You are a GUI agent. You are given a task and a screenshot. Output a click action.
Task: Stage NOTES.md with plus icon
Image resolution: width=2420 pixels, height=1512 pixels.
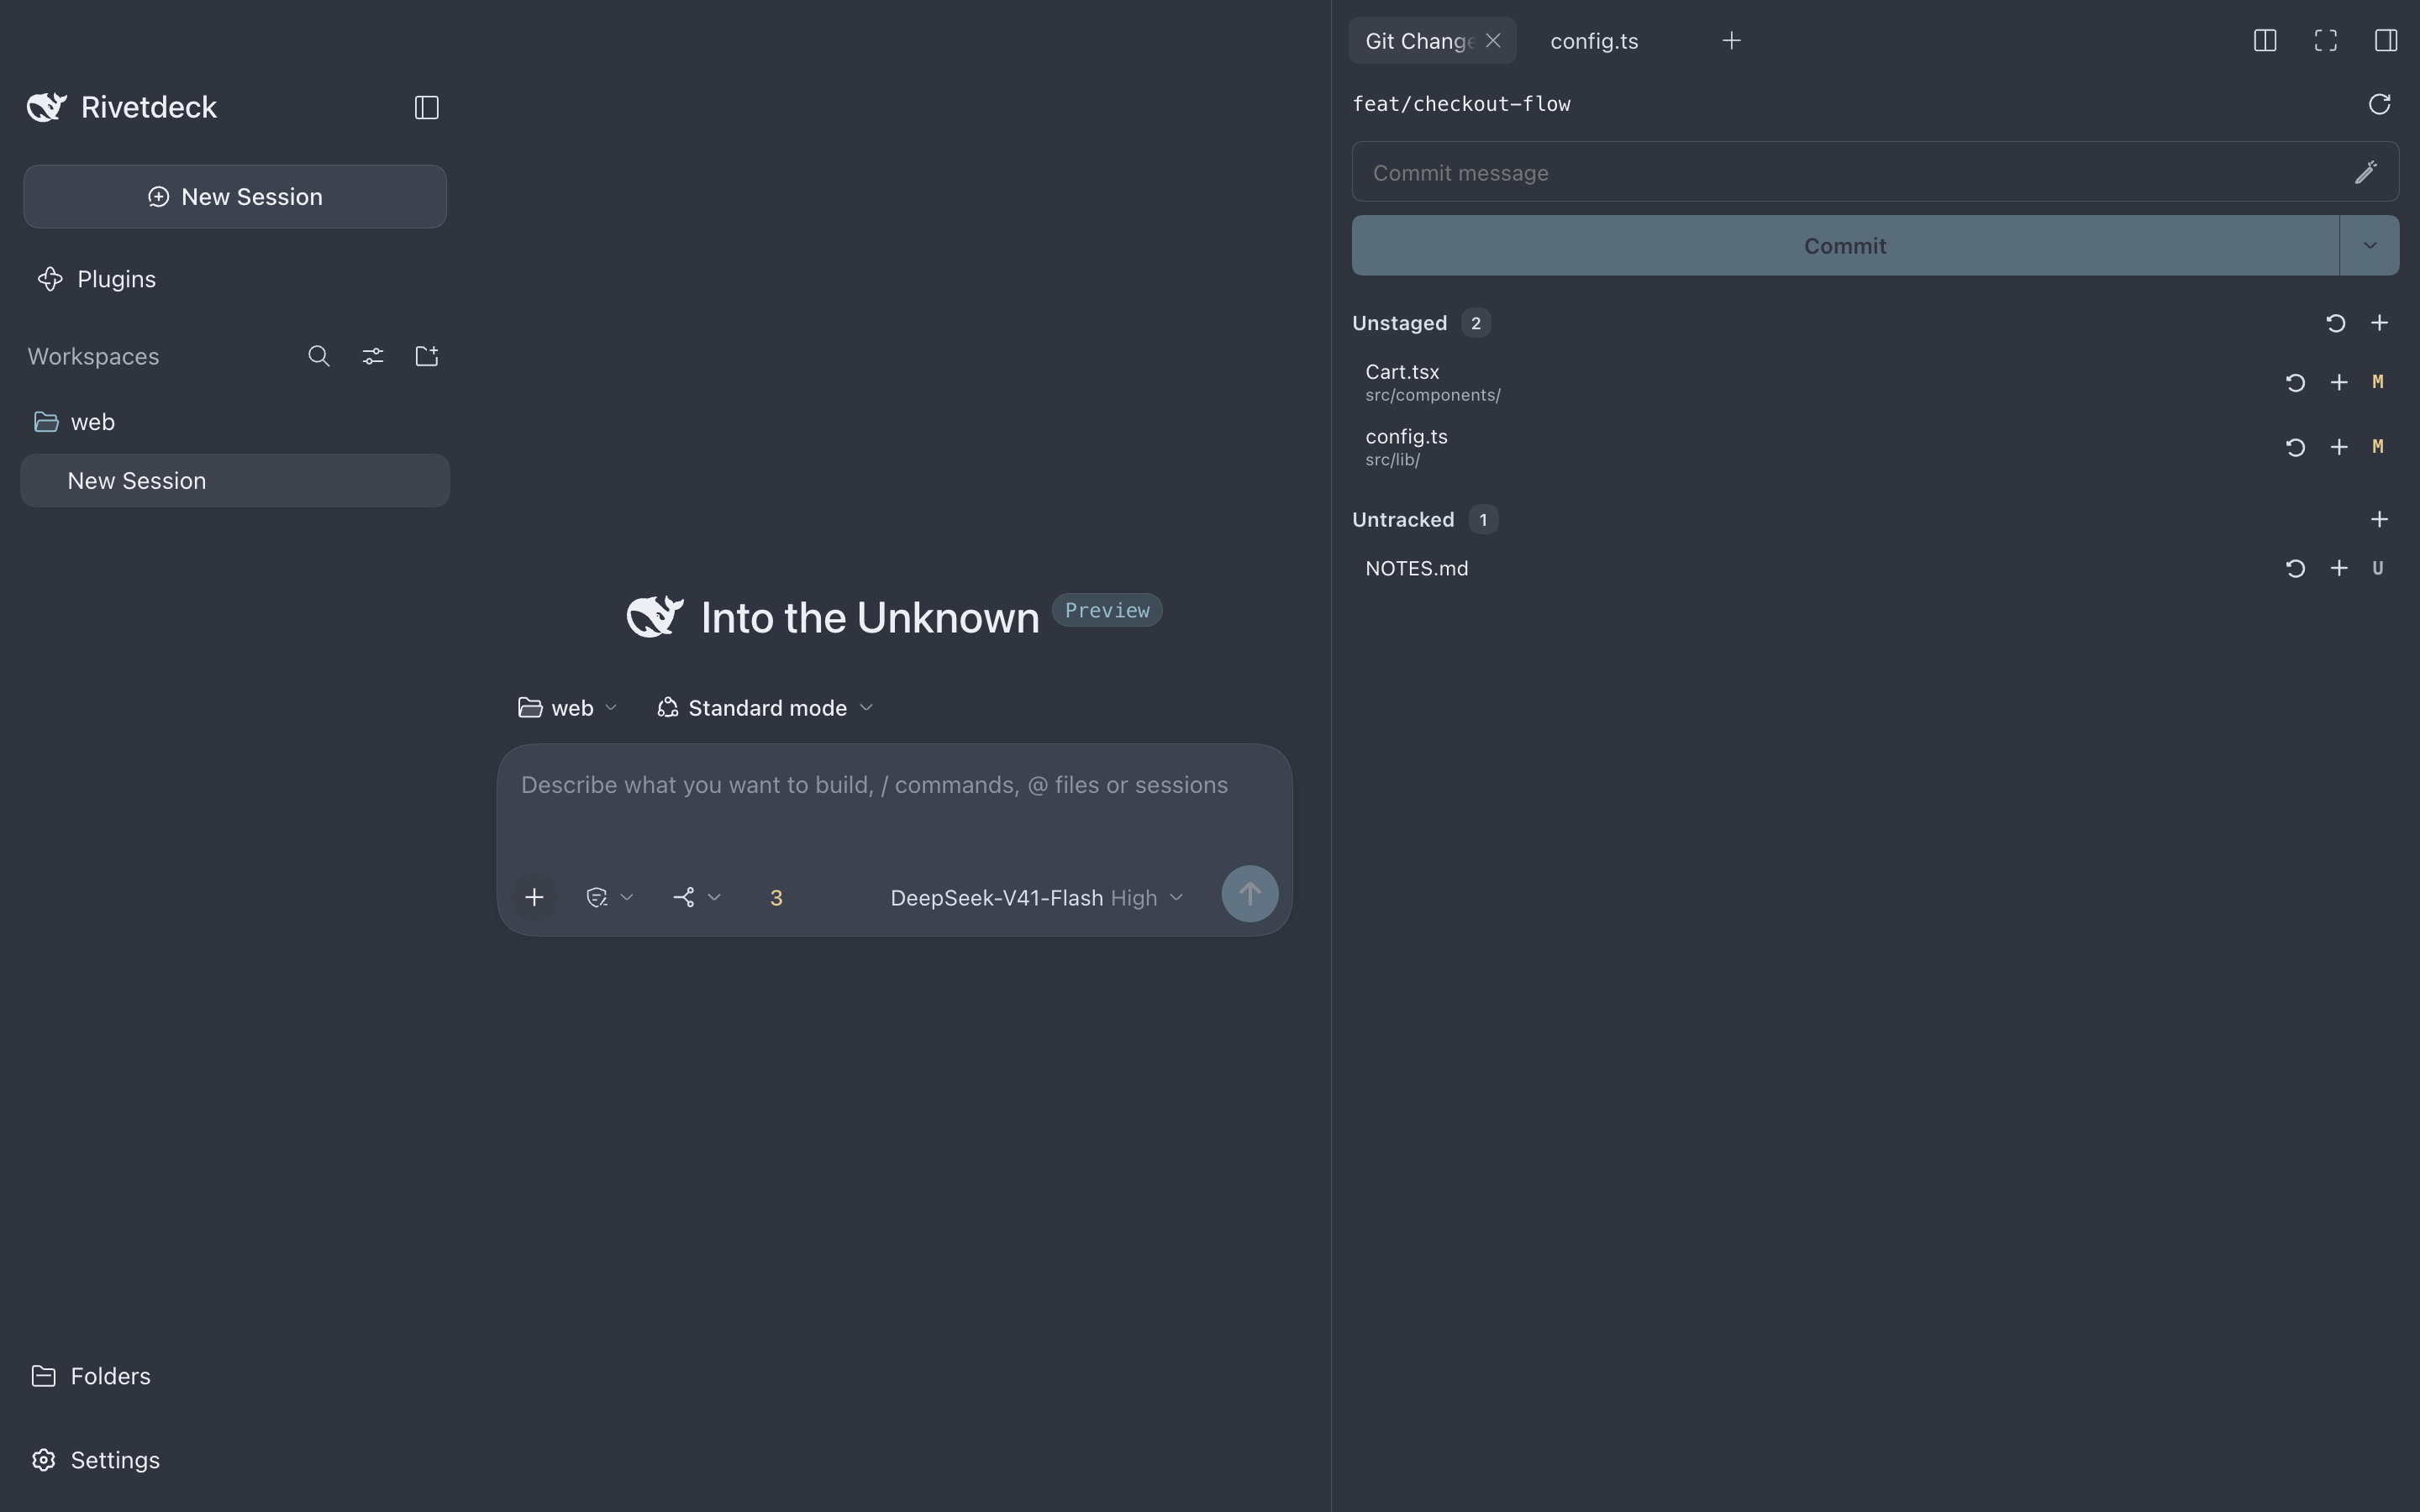coord(2339,568)
